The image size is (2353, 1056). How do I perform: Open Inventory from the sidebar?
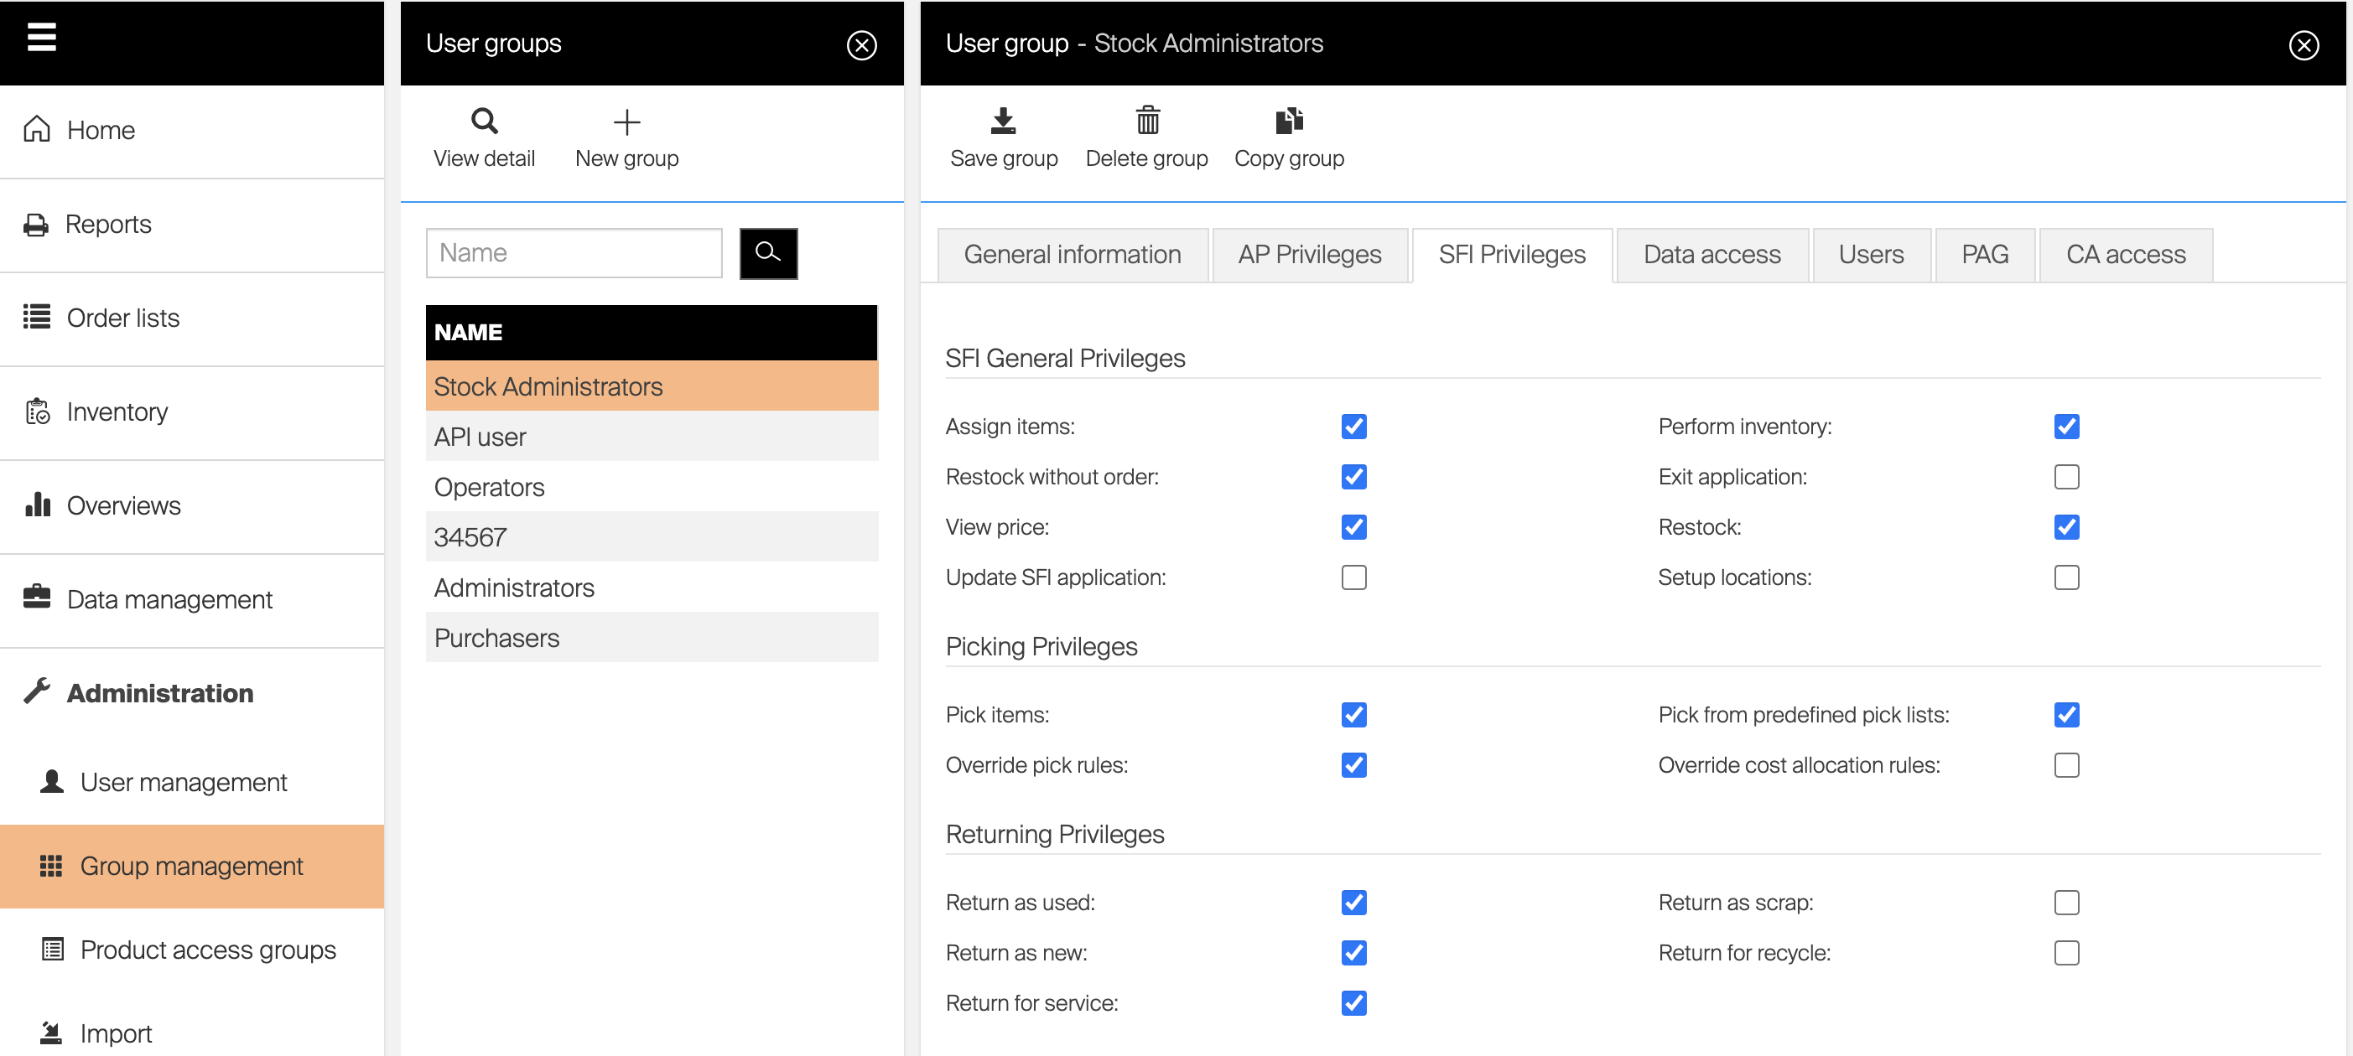(117, 412)
